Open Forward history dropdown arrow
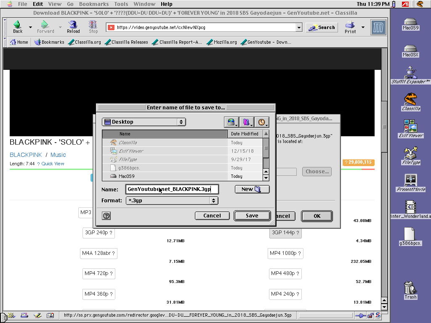 (x=60, y=27)
